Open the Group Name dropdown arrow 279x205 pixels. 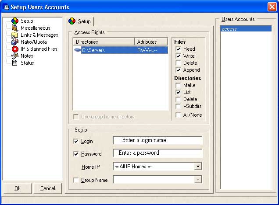point(198,180)
